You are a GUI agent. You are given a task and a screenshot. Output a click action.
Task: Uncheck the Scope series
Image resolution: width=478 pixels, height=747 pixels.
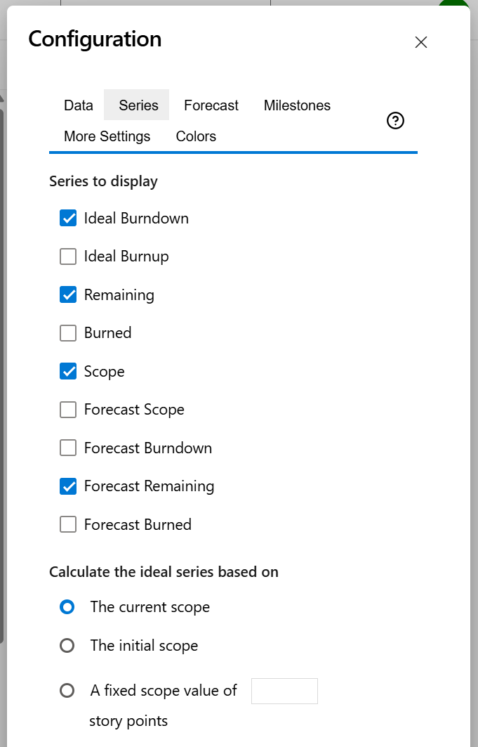67,371
